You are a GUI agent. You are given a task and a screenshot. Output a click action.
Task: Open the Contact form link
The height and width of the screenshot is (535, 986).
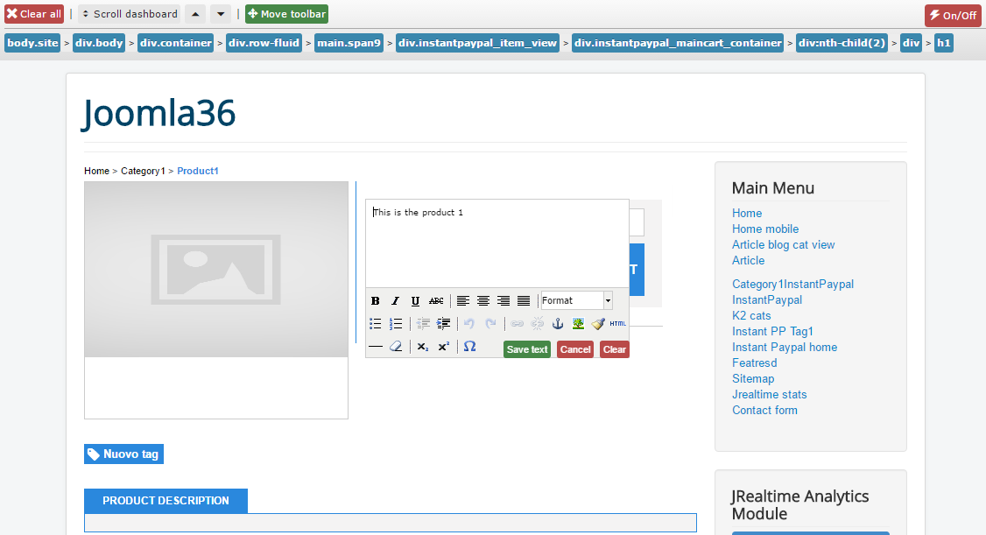(x=764, y=410)
